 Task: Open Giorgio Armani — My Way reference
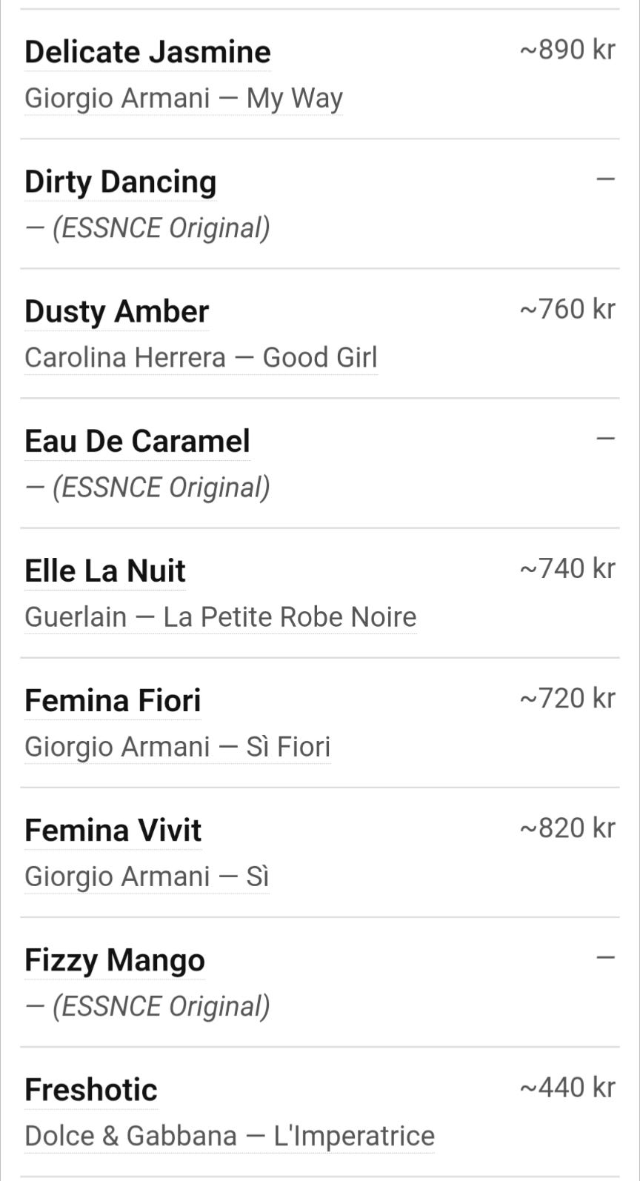184,99
